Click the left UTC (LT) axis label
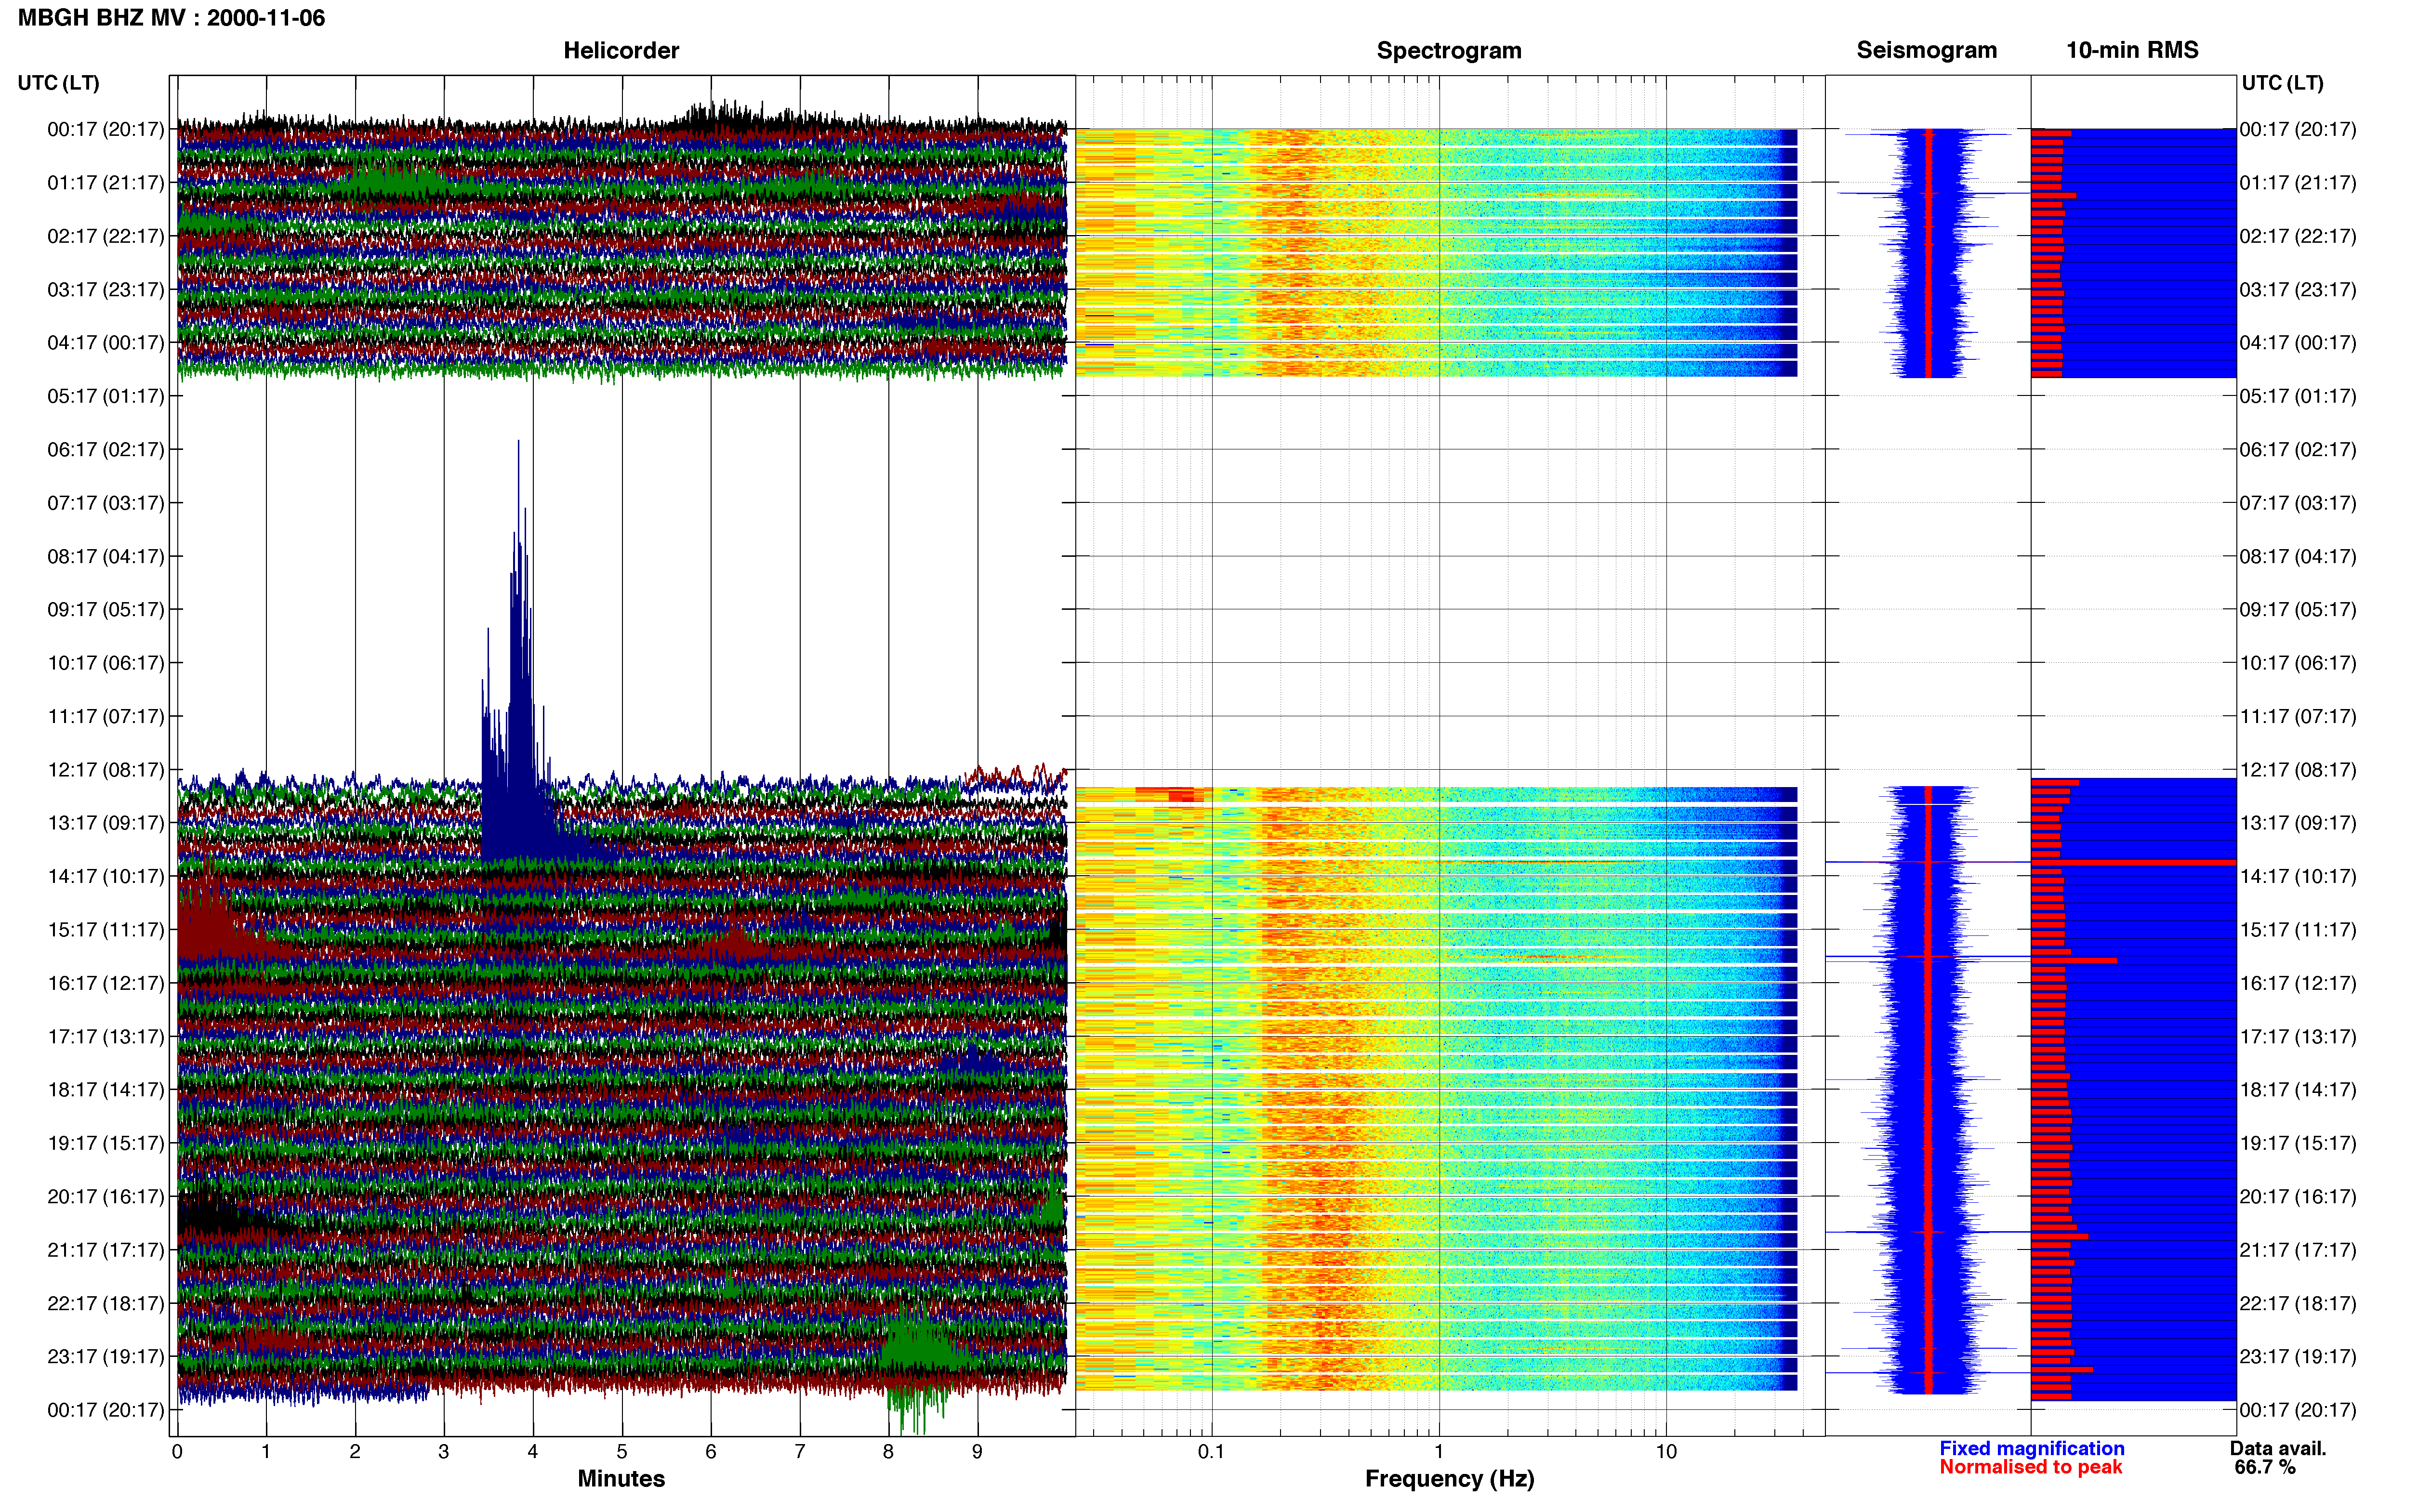This screenshot has width=2418, height=1512. tap(59, 83)
